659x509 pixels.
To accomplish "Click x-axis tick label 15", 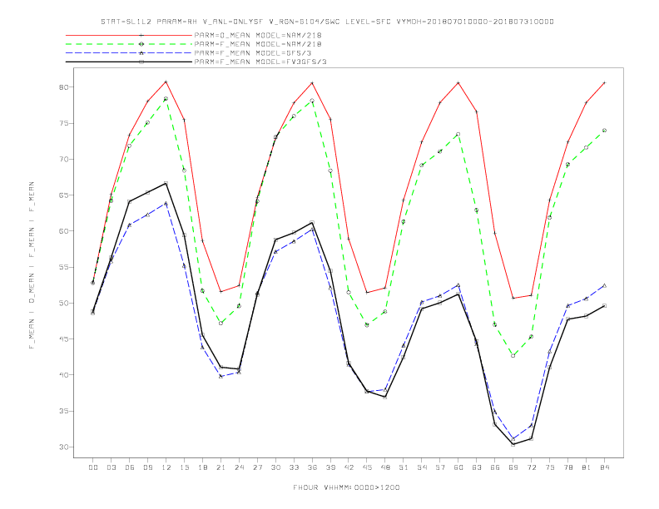I will pos(185,467).
